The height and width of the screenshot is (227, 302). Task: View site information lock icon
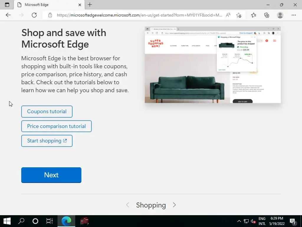click(50, 15)
